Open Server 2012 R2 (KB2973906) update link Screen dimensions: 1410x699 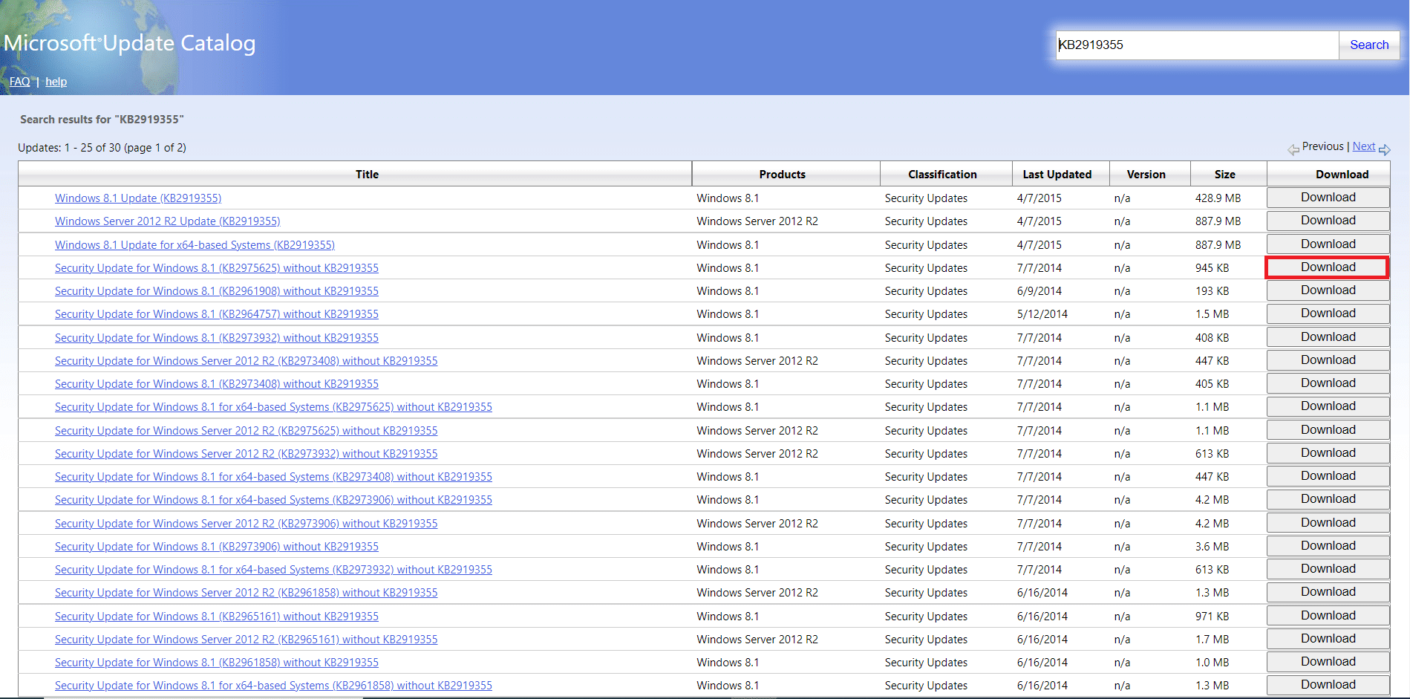click(246, 524)
